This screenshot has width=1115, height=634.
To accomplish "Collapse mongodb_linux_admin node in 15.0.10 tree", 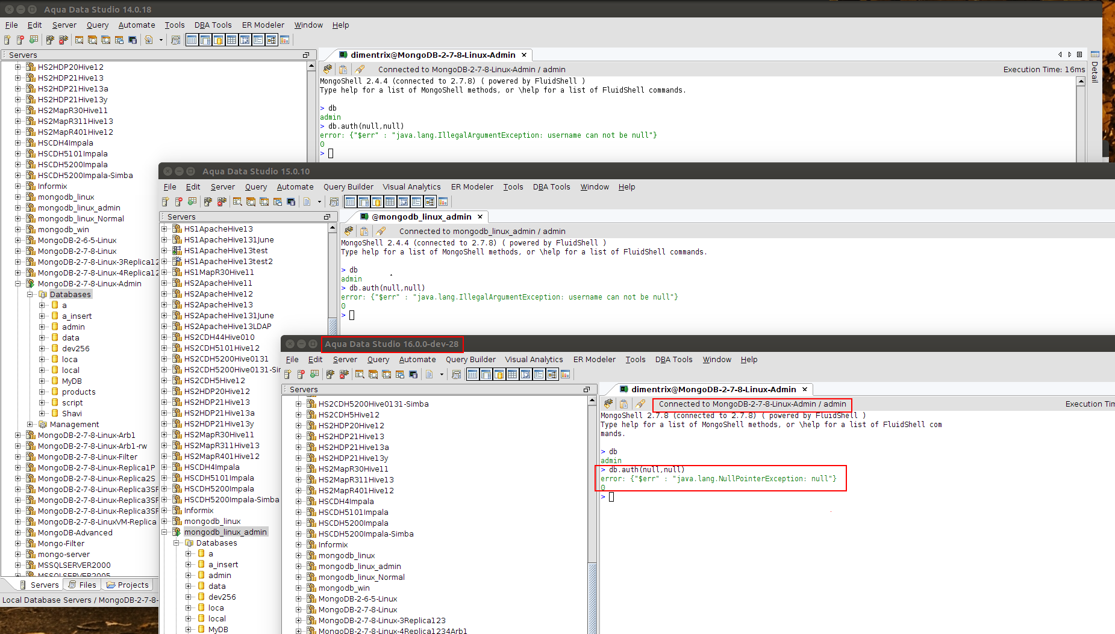I will click(x=164, y=532).
